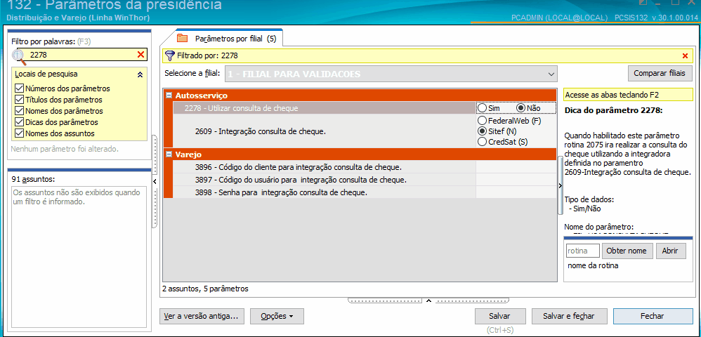Click the '91 assuntos' label
Screen dimensions: 701x337
click(x=33, y=179)
